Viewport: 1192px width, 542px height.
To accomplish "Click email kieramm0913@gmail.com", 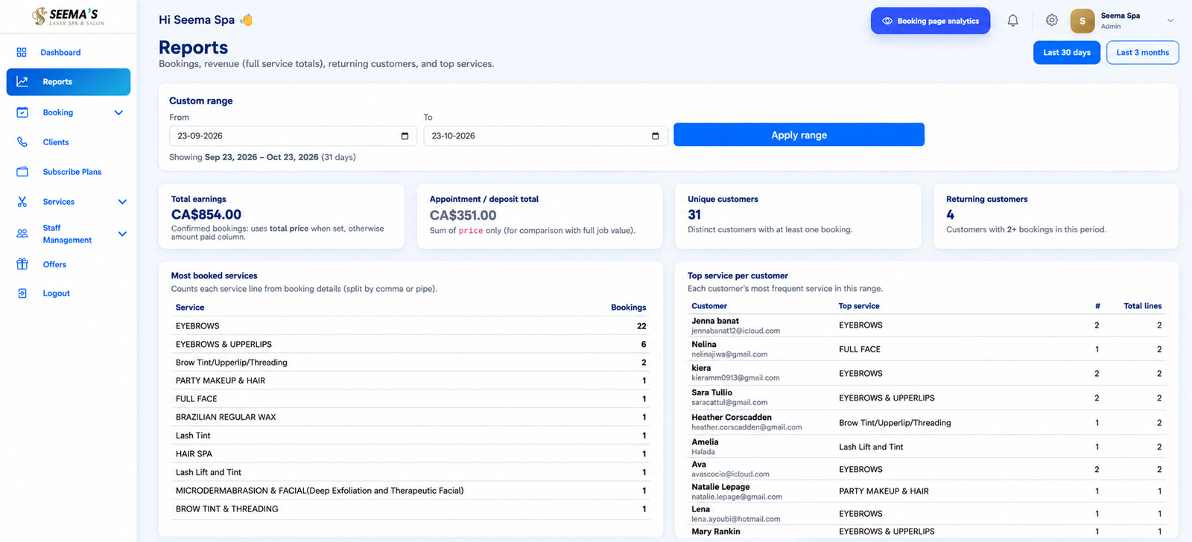I will pos(735,377).
